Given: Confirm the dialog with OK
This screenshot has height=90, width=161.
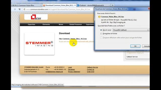Looking at the screenshot, I should pos(135,46).
